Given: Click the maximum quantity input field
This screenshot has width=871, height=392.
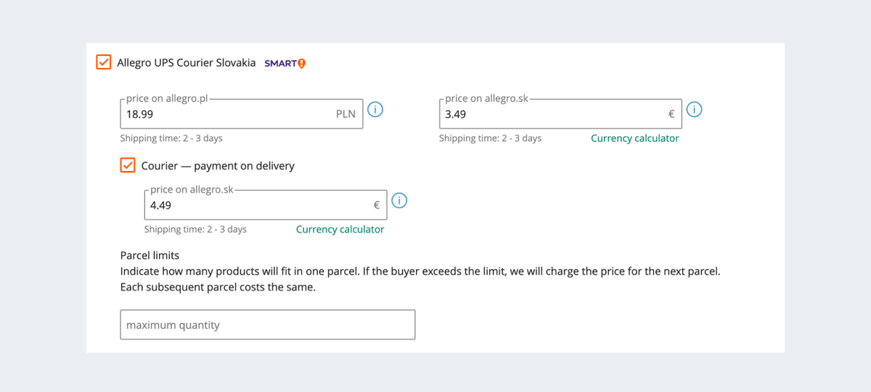Looking at the screenshot, I should tap(268, 325).
